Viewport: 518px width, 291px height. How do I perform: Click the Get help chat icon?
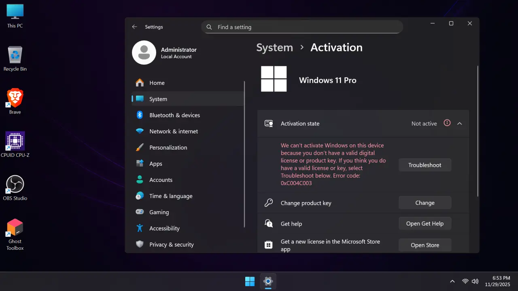coord(269,224)
